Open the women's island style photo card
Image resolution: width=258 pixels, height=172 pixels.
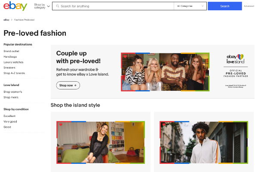coord(101,142)
